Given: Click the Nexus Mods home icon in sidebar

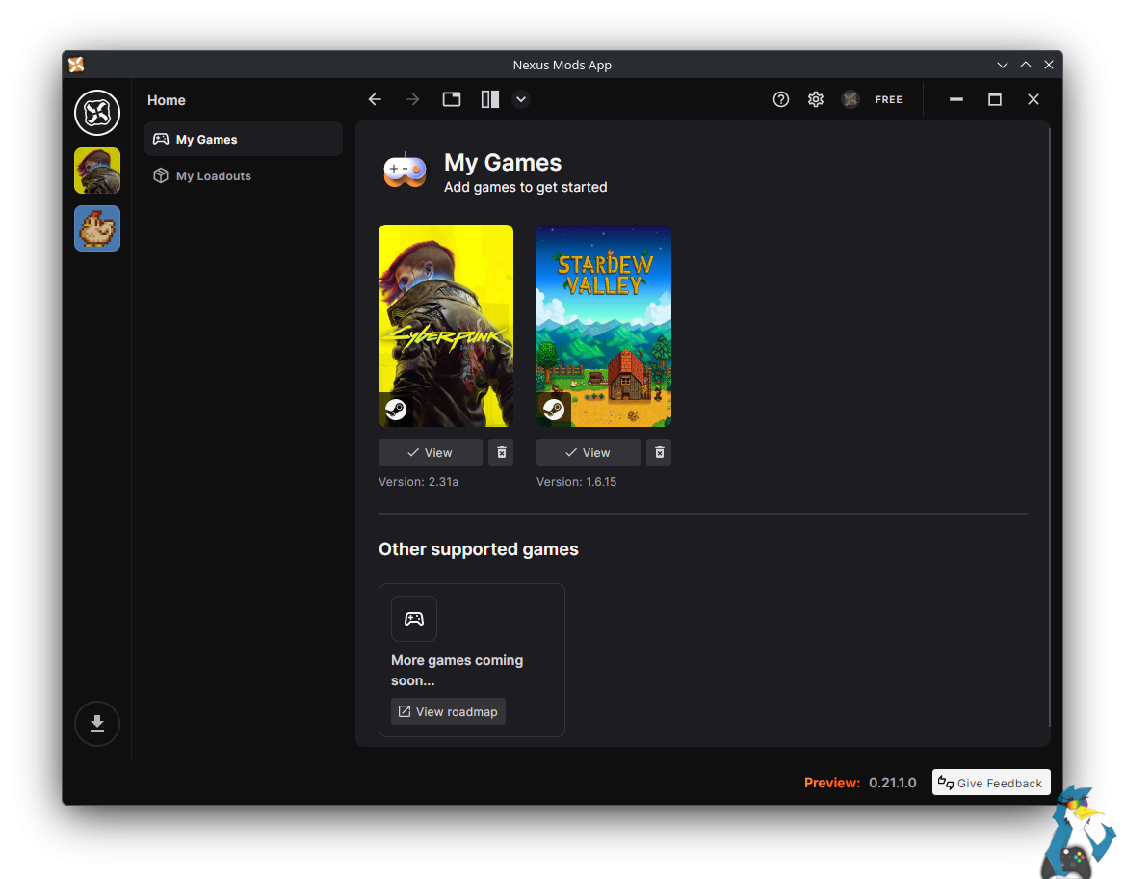Looking at the screenshot, I should pos(97,113).
